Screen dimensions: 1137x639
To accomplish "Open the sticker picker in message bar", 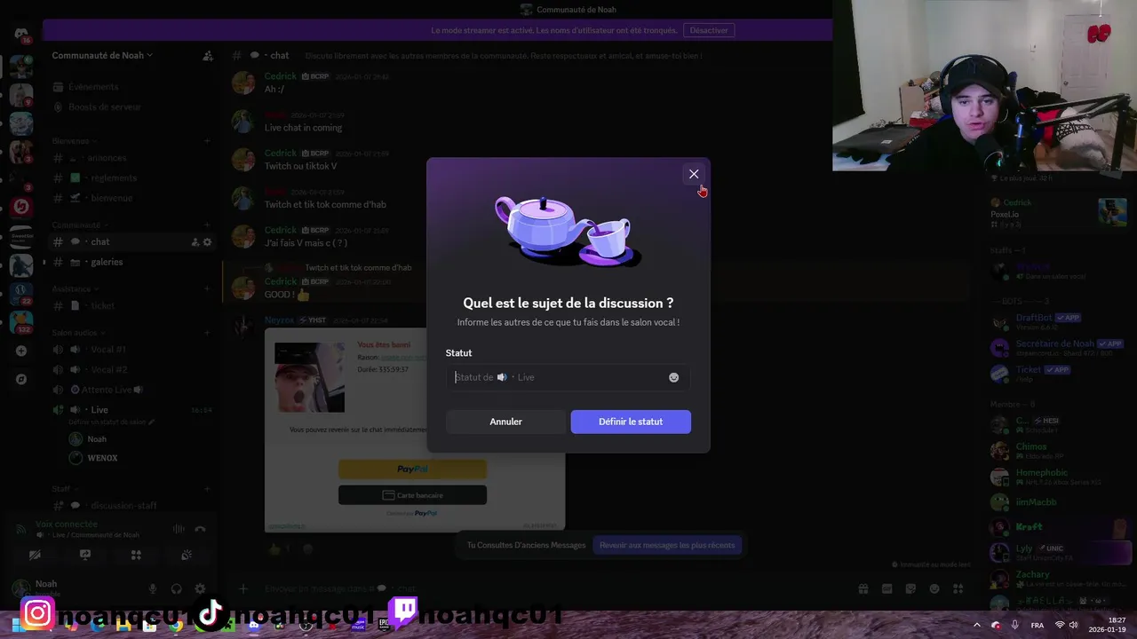I will tap(910, 588).
